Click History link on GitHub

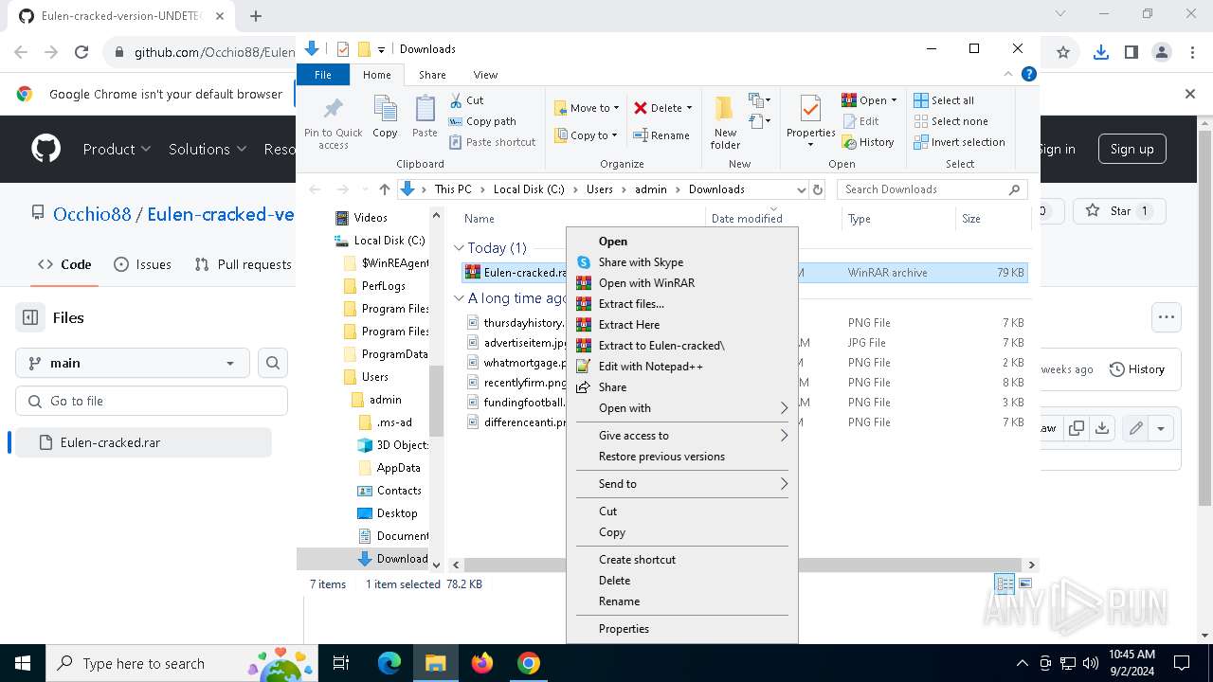pos(1137,369)
